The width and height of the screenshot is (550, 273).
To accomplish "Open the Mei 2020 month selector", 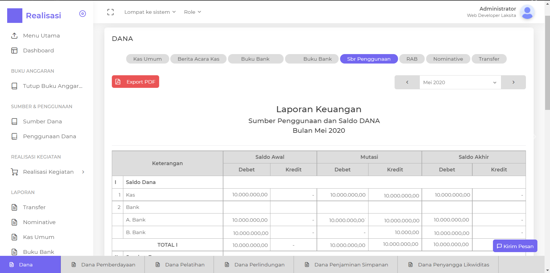I will click(x=459, y=82).
